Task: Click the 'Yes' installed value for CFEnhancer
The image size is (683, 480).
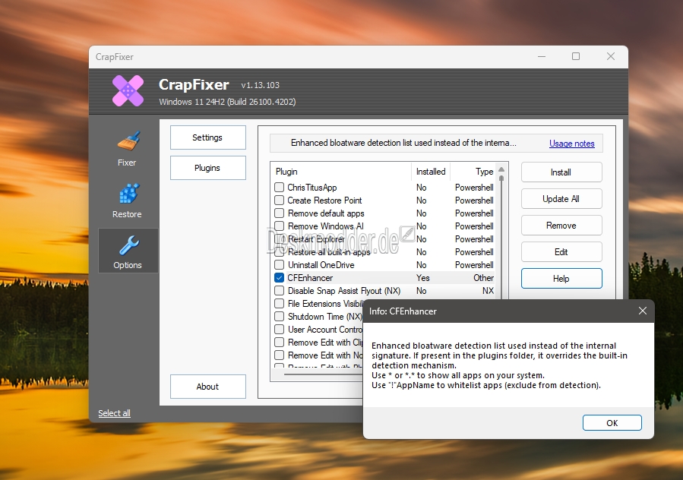Action: click(x=422, y=278)
